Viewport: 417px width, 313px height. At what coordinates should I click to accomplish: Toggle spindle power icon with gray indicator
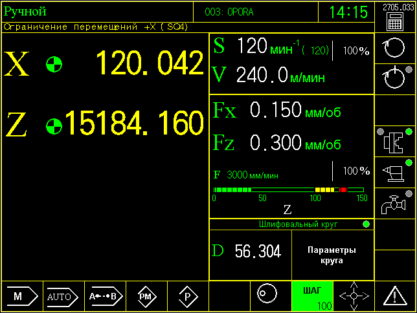click(395, 78)
